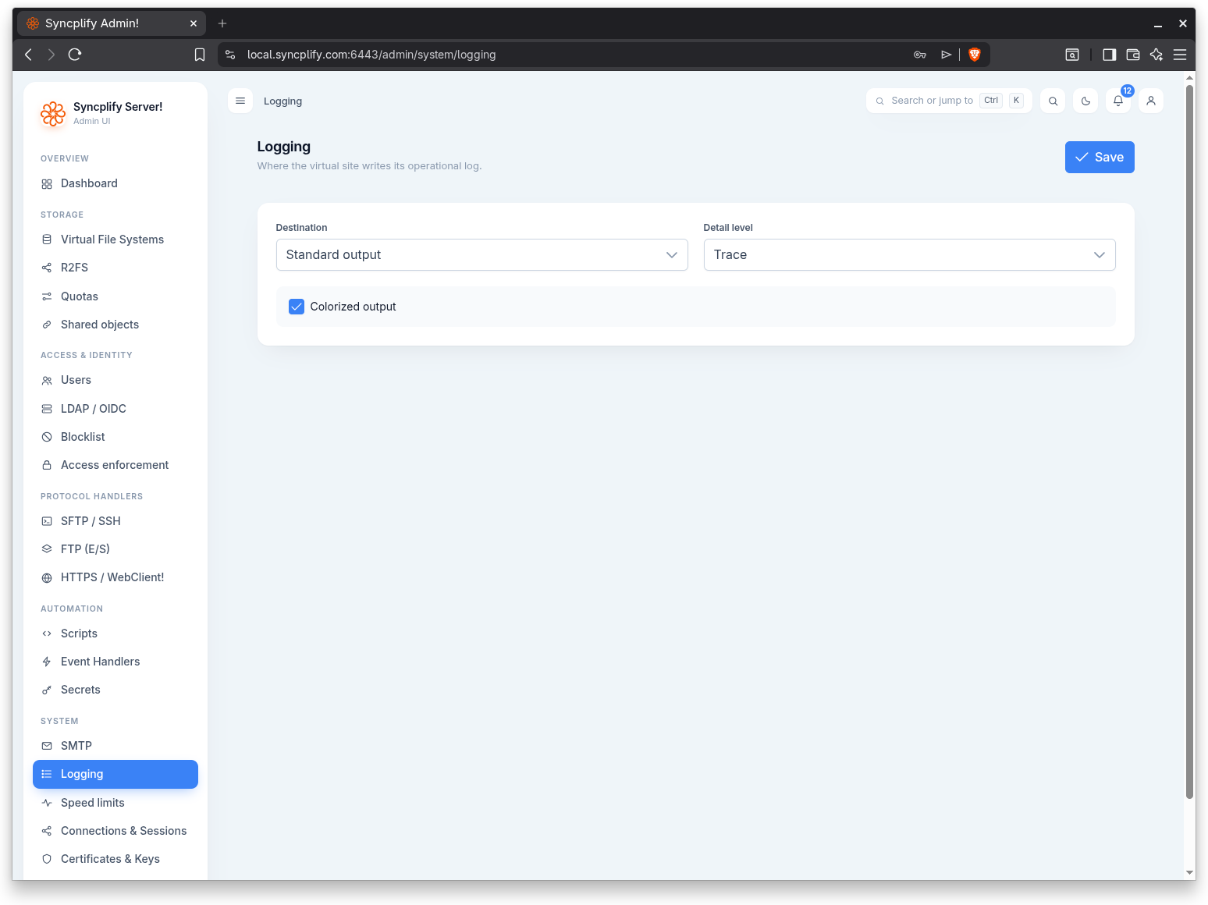Click the Quotas sliders icon
1208x905 pixels.
[x=47, y=296]
